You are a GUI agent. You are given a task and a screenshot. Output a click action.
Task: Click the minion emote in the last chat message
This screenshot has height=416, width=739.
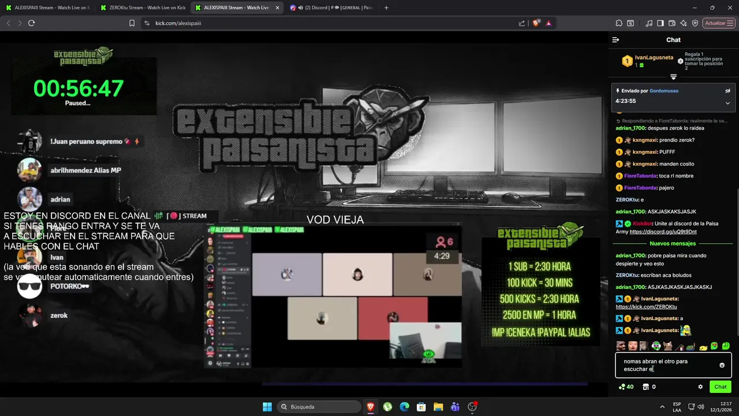686,330
